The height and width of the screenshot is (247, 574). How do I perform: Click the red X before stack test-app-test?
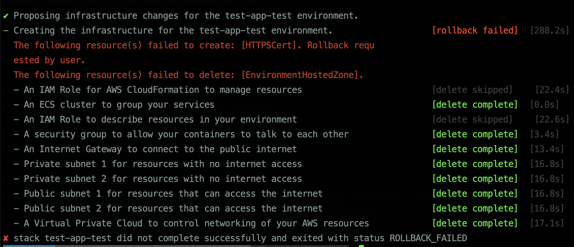tap(6, 239)
